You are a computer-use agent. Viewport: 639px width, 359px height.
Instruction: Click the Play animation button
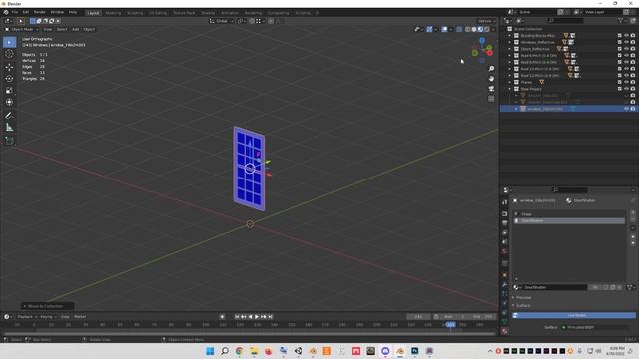pos(257,317)
